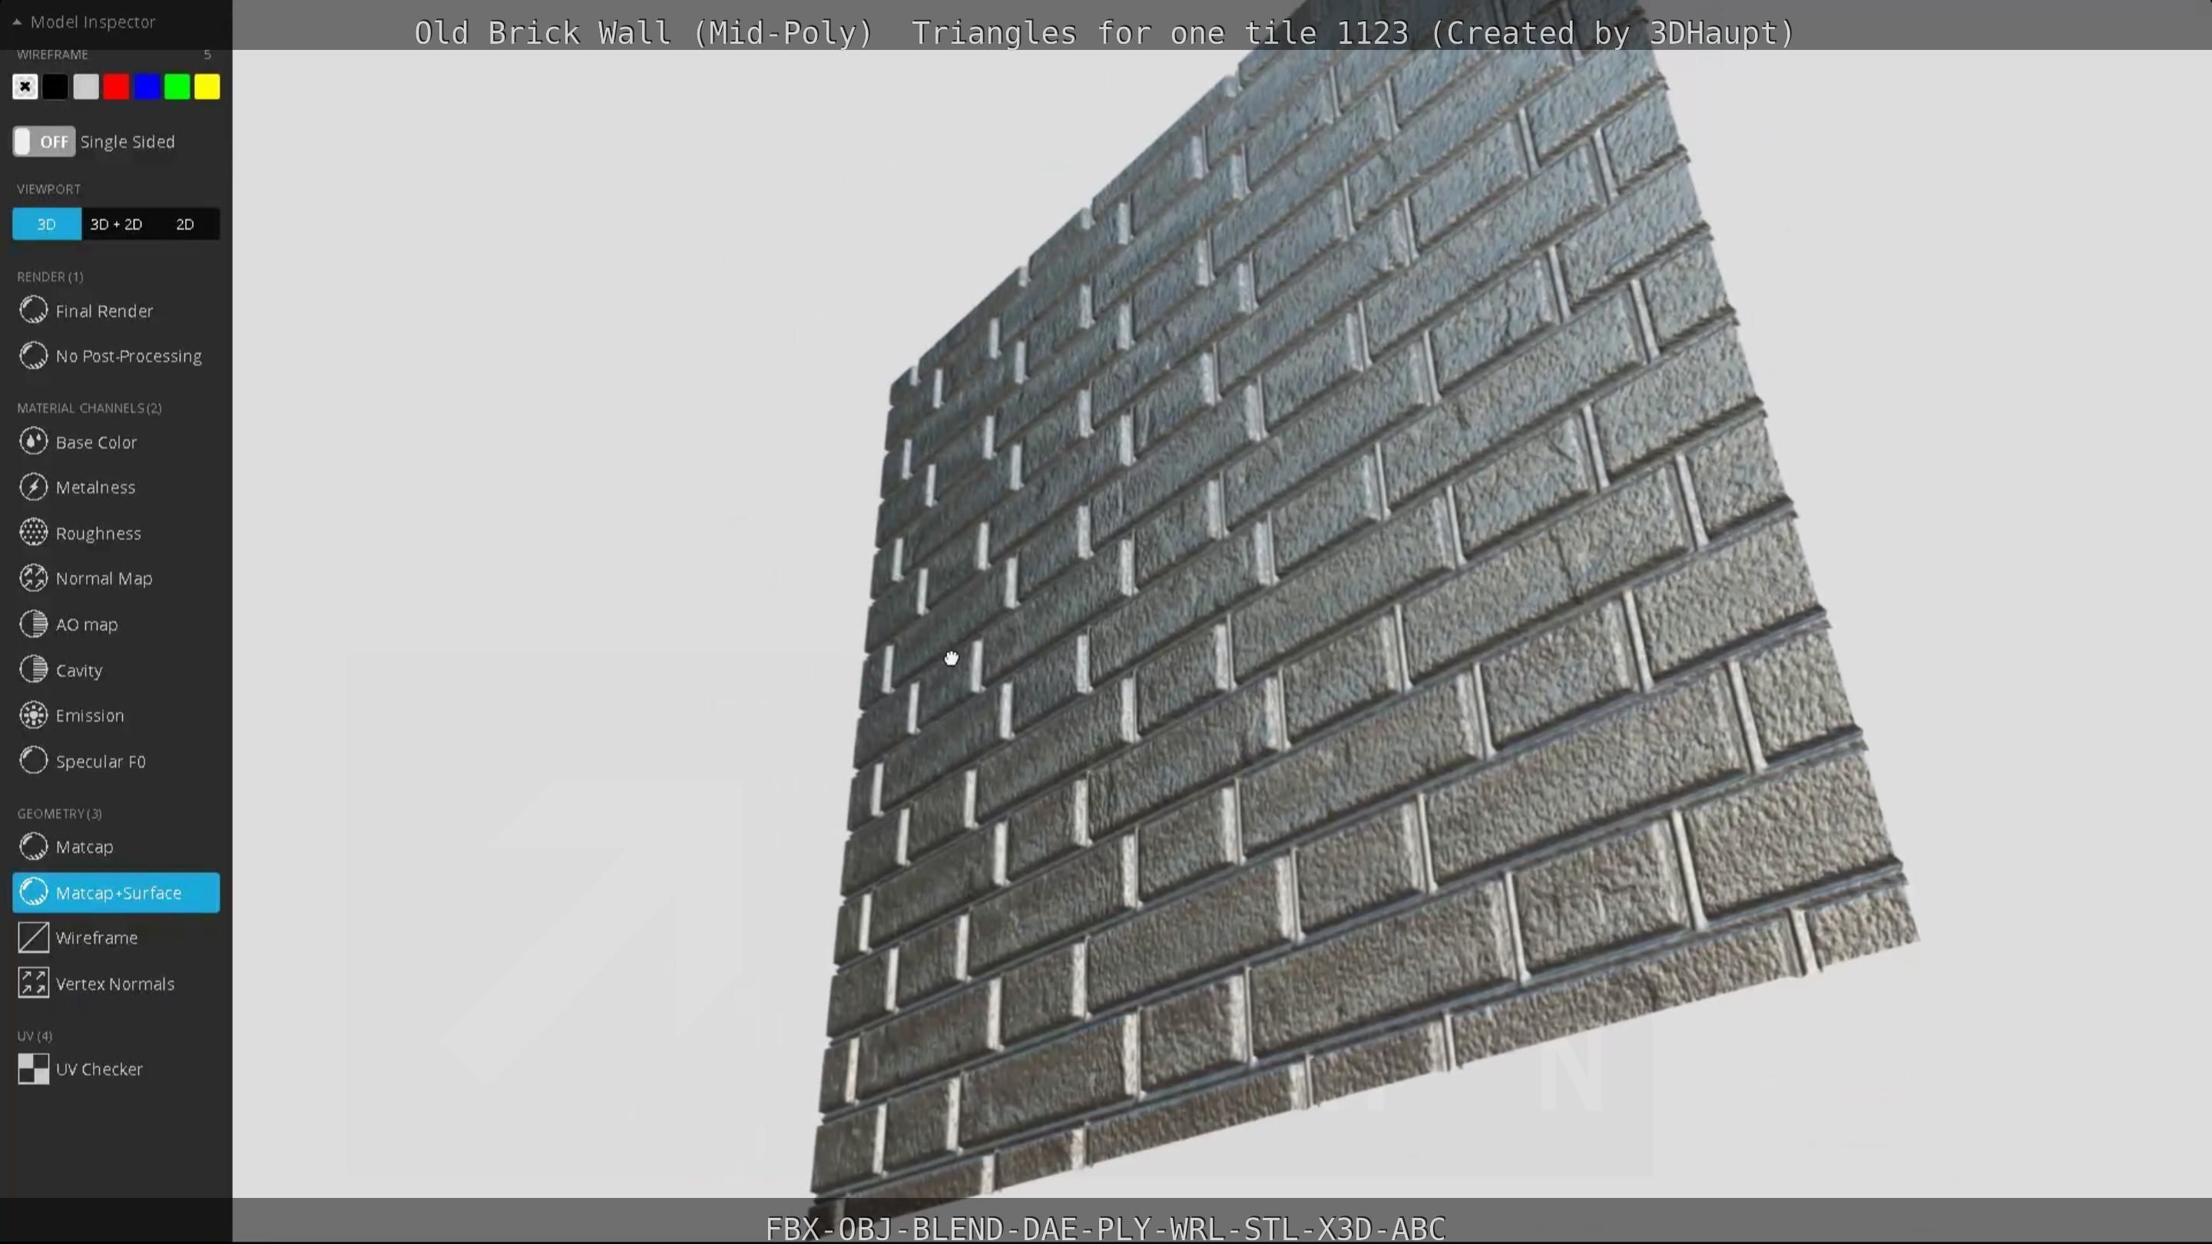Screen dimensions: 2212x1244
Task: Click the UV Checker checkerboard icon
Action: coord(34,1069)
